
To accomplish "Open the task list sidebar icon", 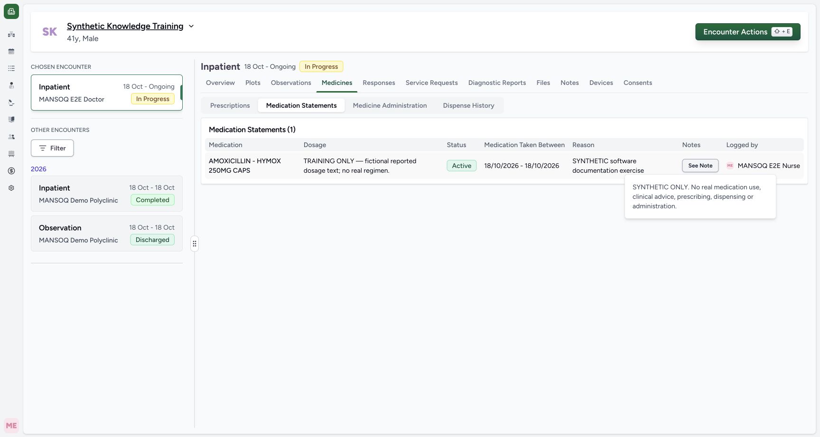I will tap(11, 68).
